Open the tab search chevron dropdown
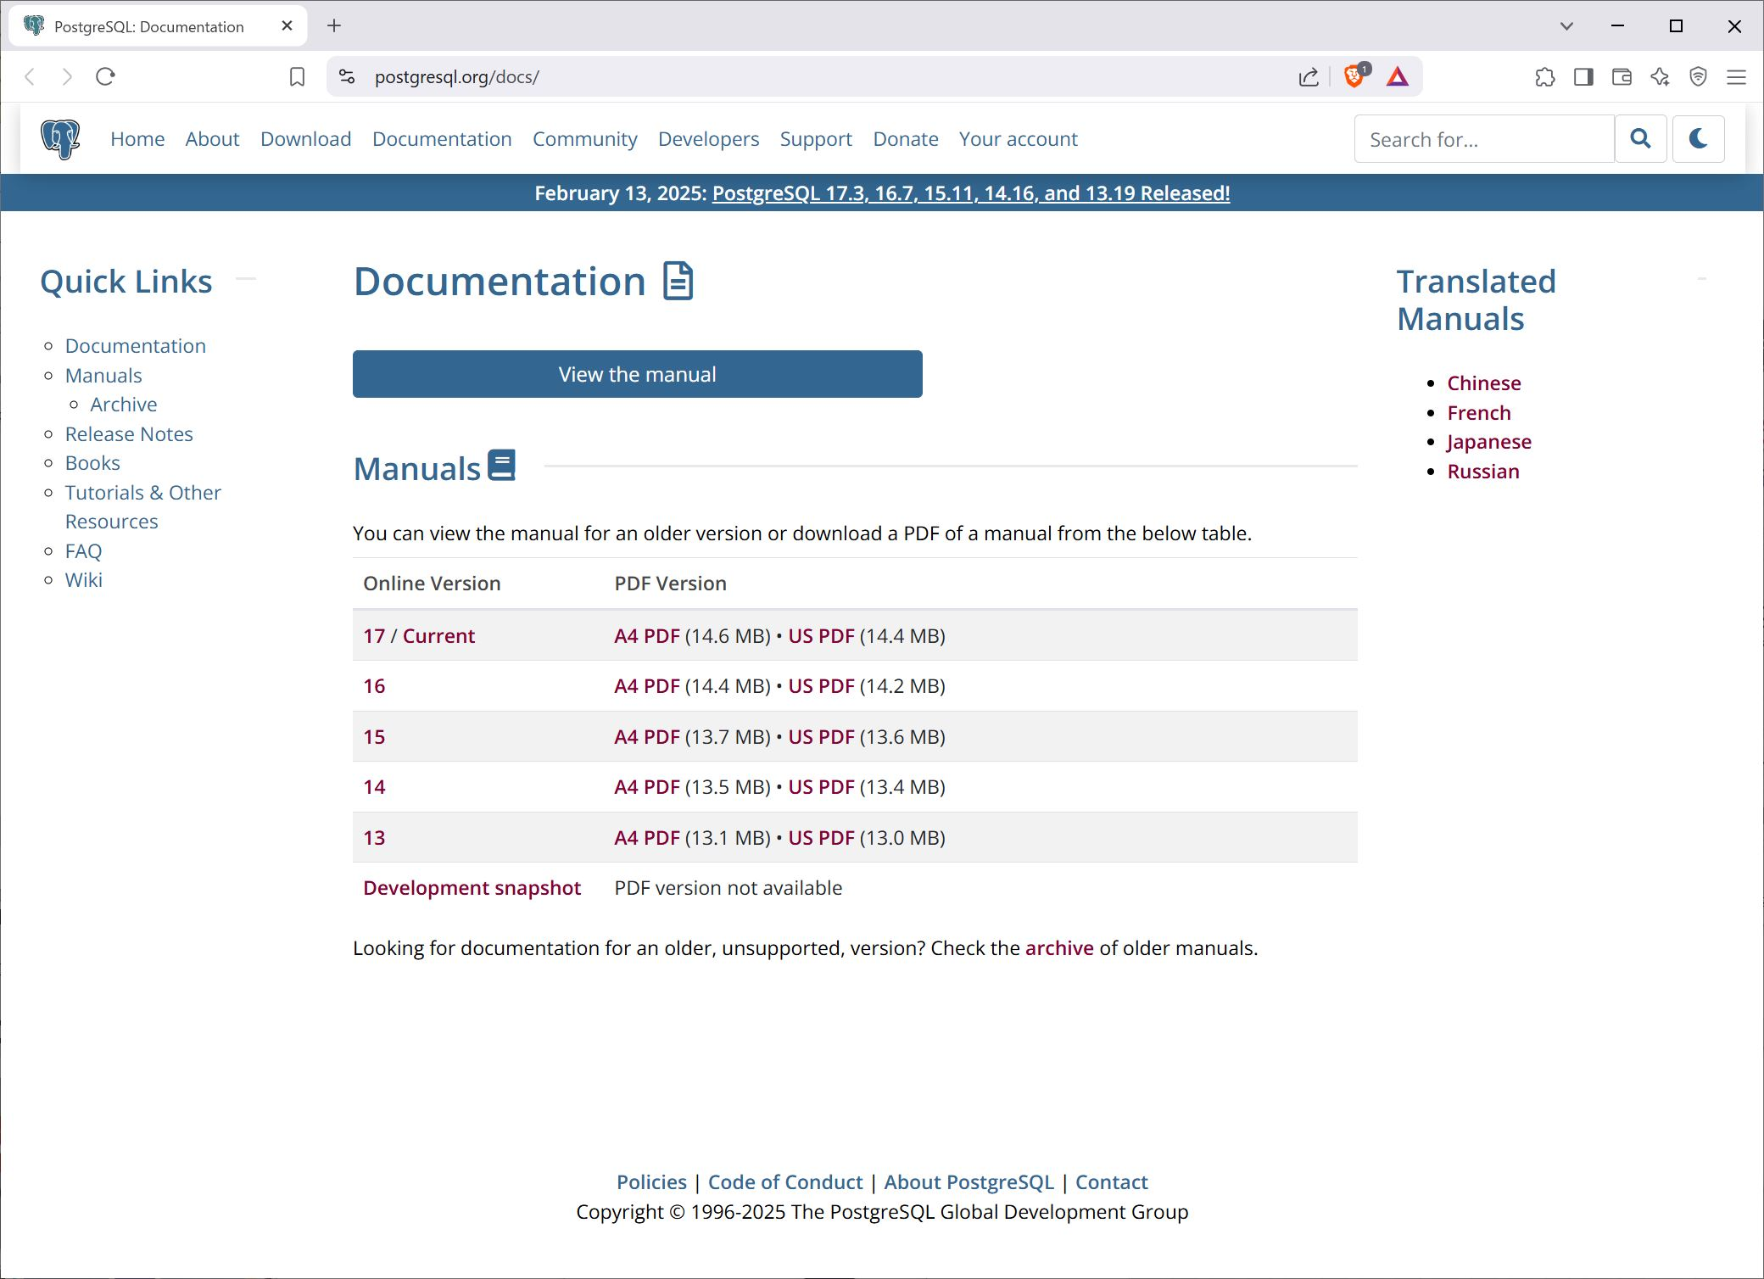Image resolution: width=1764 pixels, height=1279 pixels. 1565,25
